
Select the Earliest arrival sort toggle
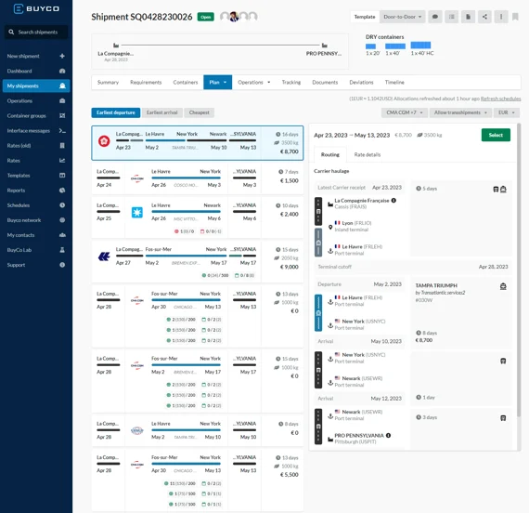click(161, 112)
